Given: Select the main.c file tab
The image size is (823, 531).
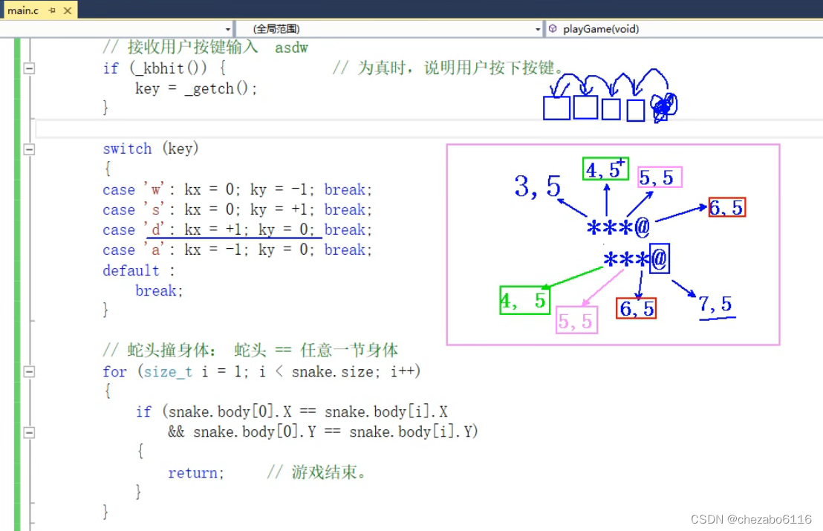Looking at the screenshot, I should 22,10.
